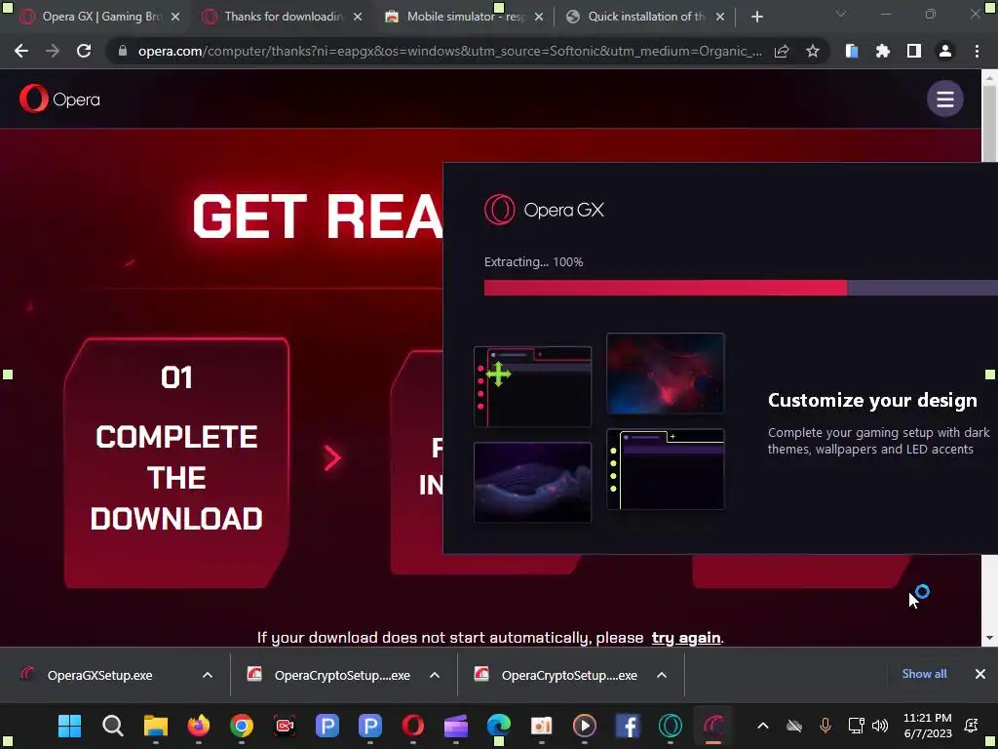The image size is (998, 749).
Task: Bookmark this page with the star icon
Action: pyautogui.click(x=813, y=51)
